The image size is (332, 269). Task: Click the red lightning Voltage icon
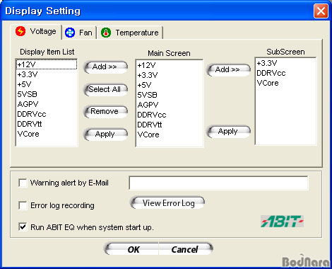pyautogui.click(x=20, y=31)
